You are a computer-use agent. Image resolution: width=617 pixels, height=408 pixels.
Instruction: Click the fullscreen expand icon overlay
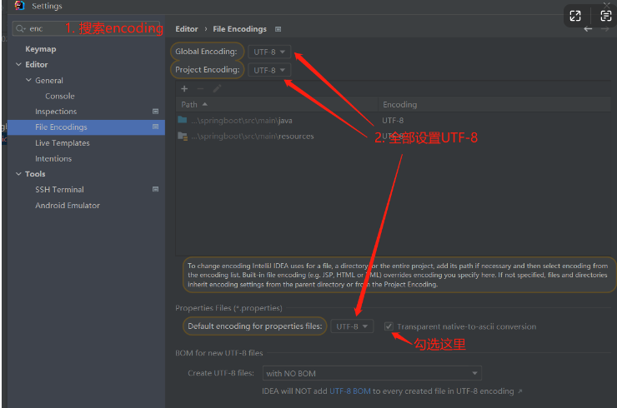click(575, 16)
